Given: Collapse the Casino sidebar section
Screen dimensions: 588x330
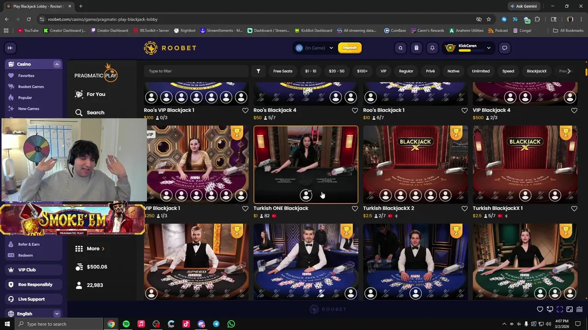Looking at the screenshot, I should click(57, 64).
